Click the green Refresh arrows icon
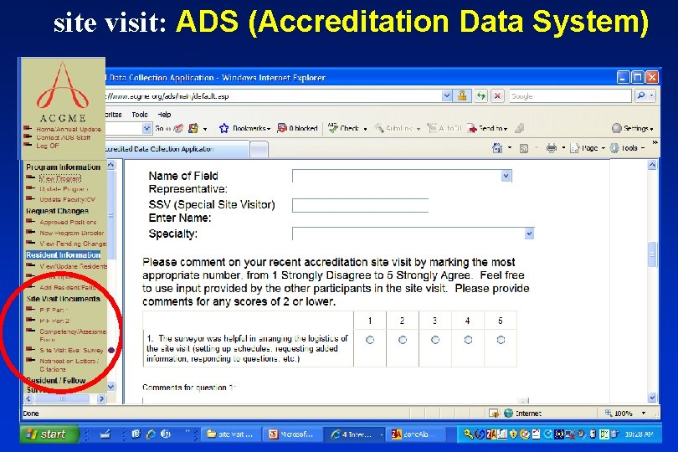Viewport: 678px width, 452px height. click(x=481, y=95)
